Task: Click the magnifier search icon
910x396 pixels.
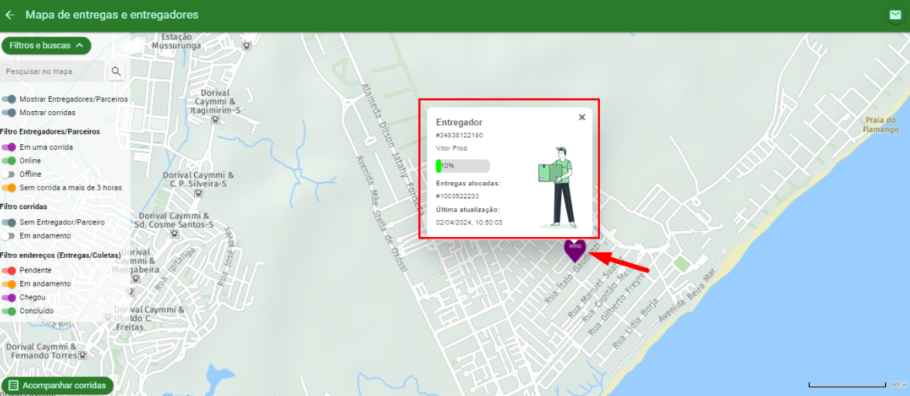Action: [116, 71]
